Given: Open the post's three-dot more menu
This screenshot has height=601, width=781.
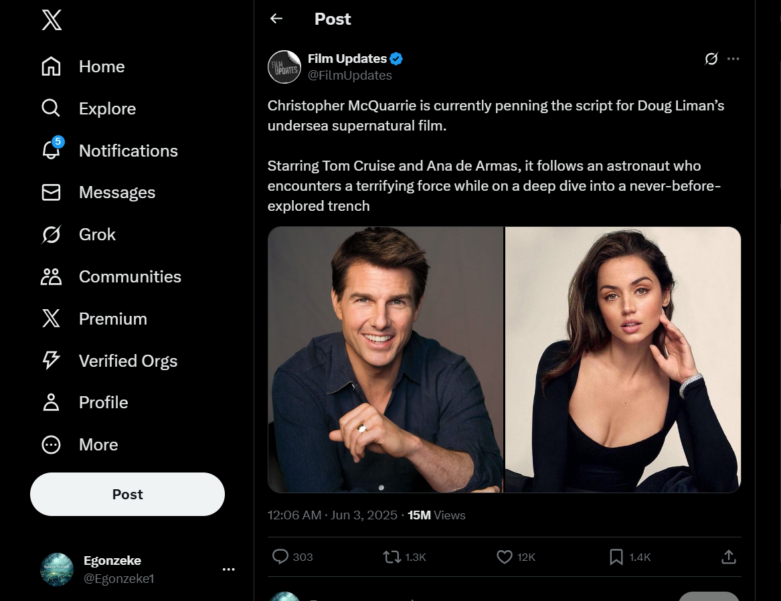Looking at the screenshot, I should [733, 59].
